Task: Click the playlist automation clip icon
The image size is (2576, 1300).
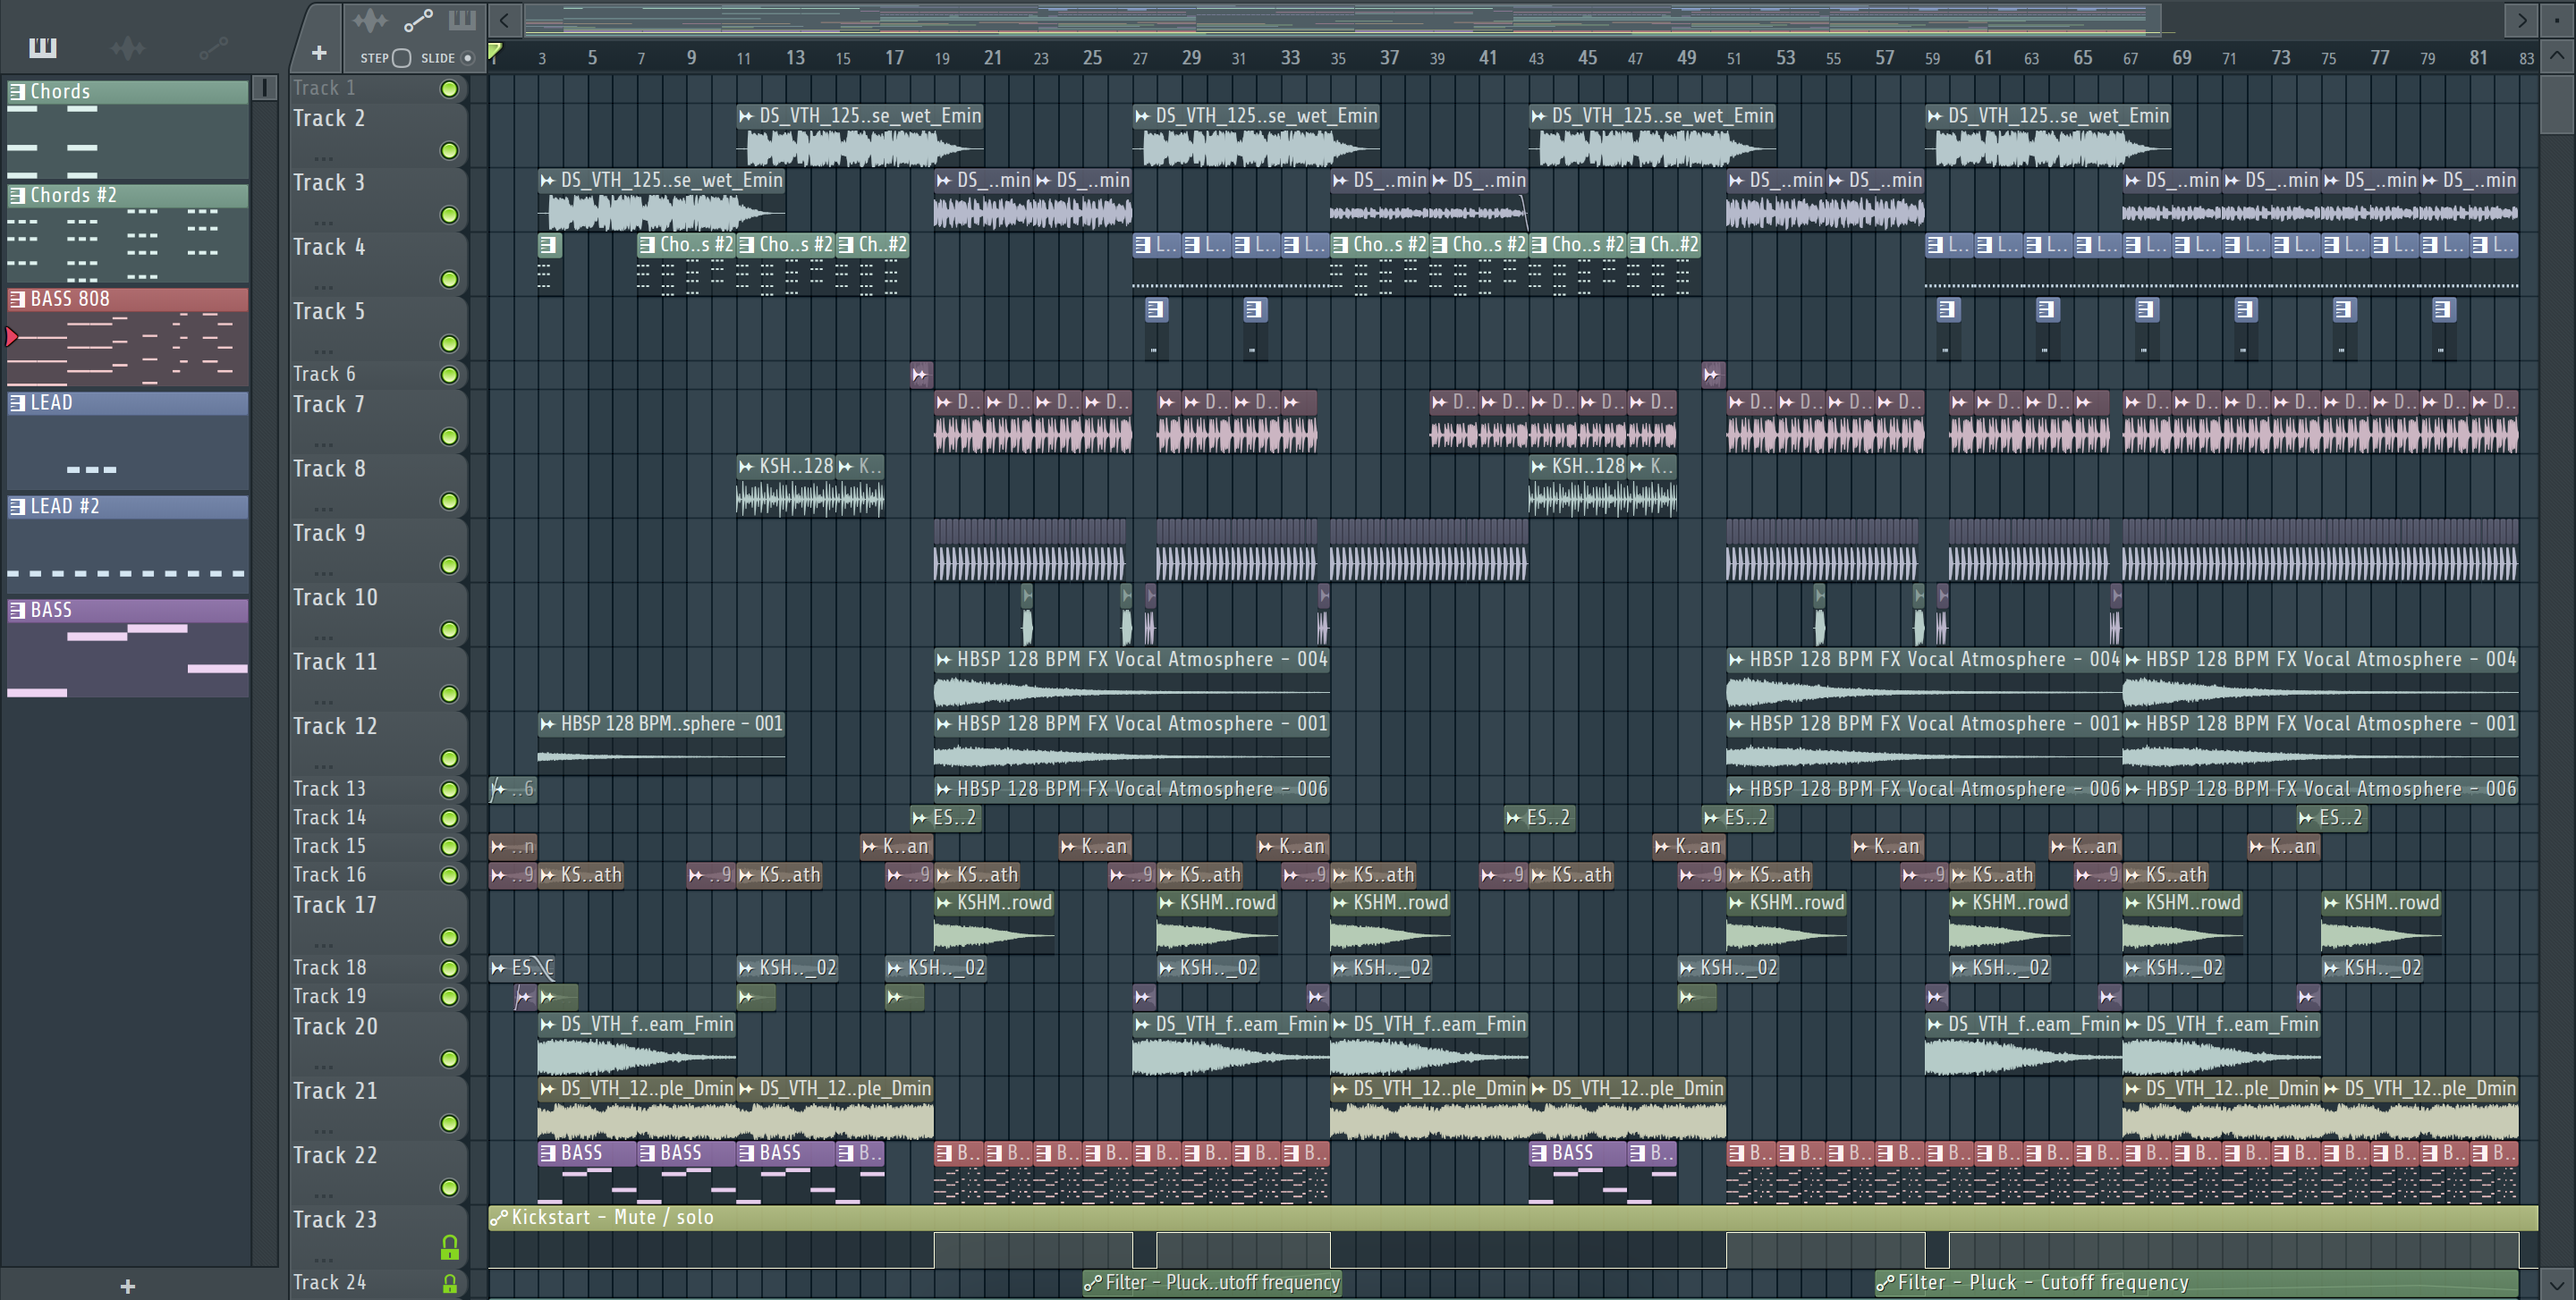Action: 417,20
